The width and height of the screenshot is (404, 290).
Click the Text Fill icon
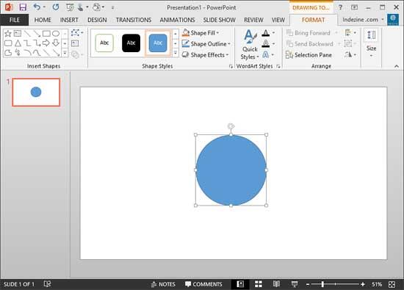(266, 33)
